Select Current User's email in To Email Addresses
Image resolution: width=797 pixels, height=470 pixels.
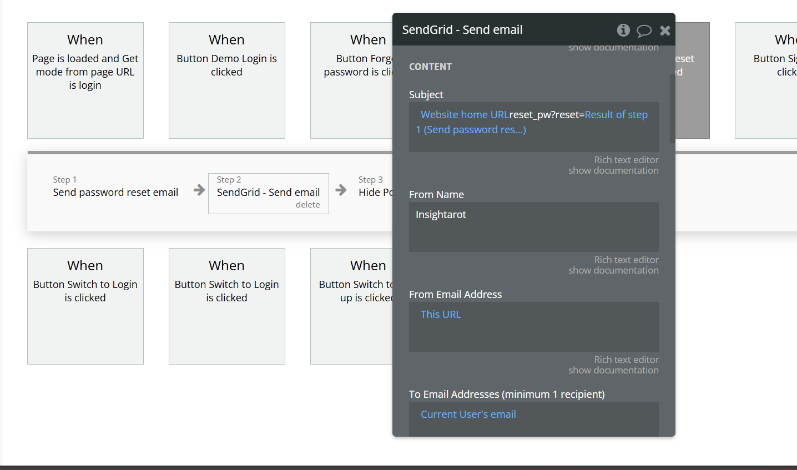pyautogui.click(x=468, y=415)
